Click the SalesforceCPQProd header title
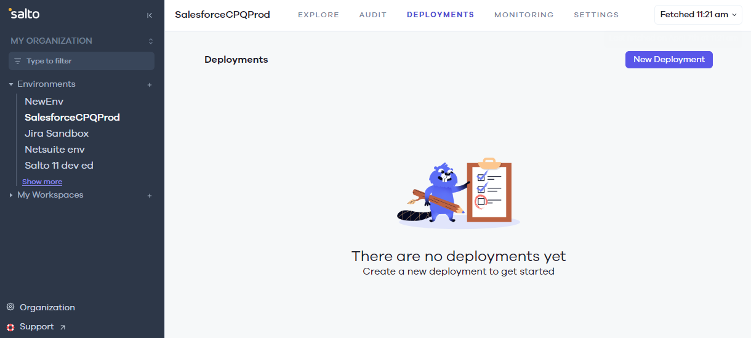This screenshot has width=751, height=338. click(222, 15)
